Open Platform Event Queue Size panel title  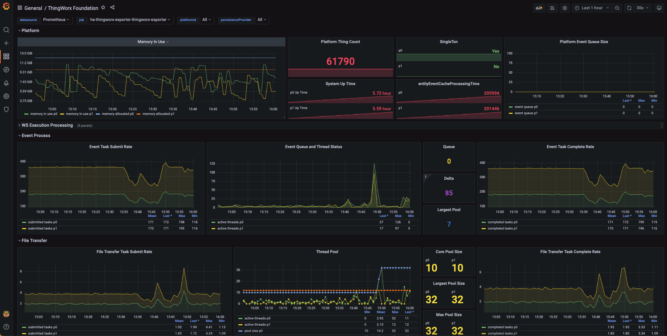point(584,42)
